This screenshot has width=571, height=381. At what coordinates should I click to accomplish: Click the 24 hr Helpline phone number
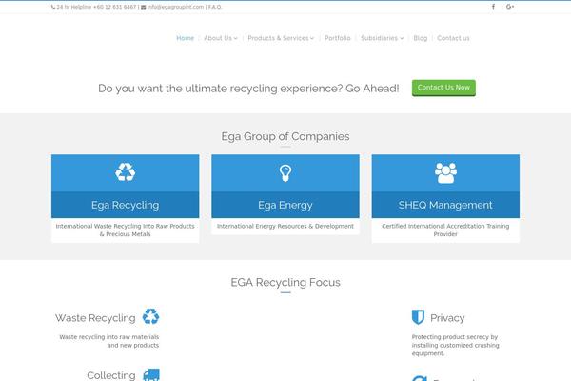pos(114,7)
